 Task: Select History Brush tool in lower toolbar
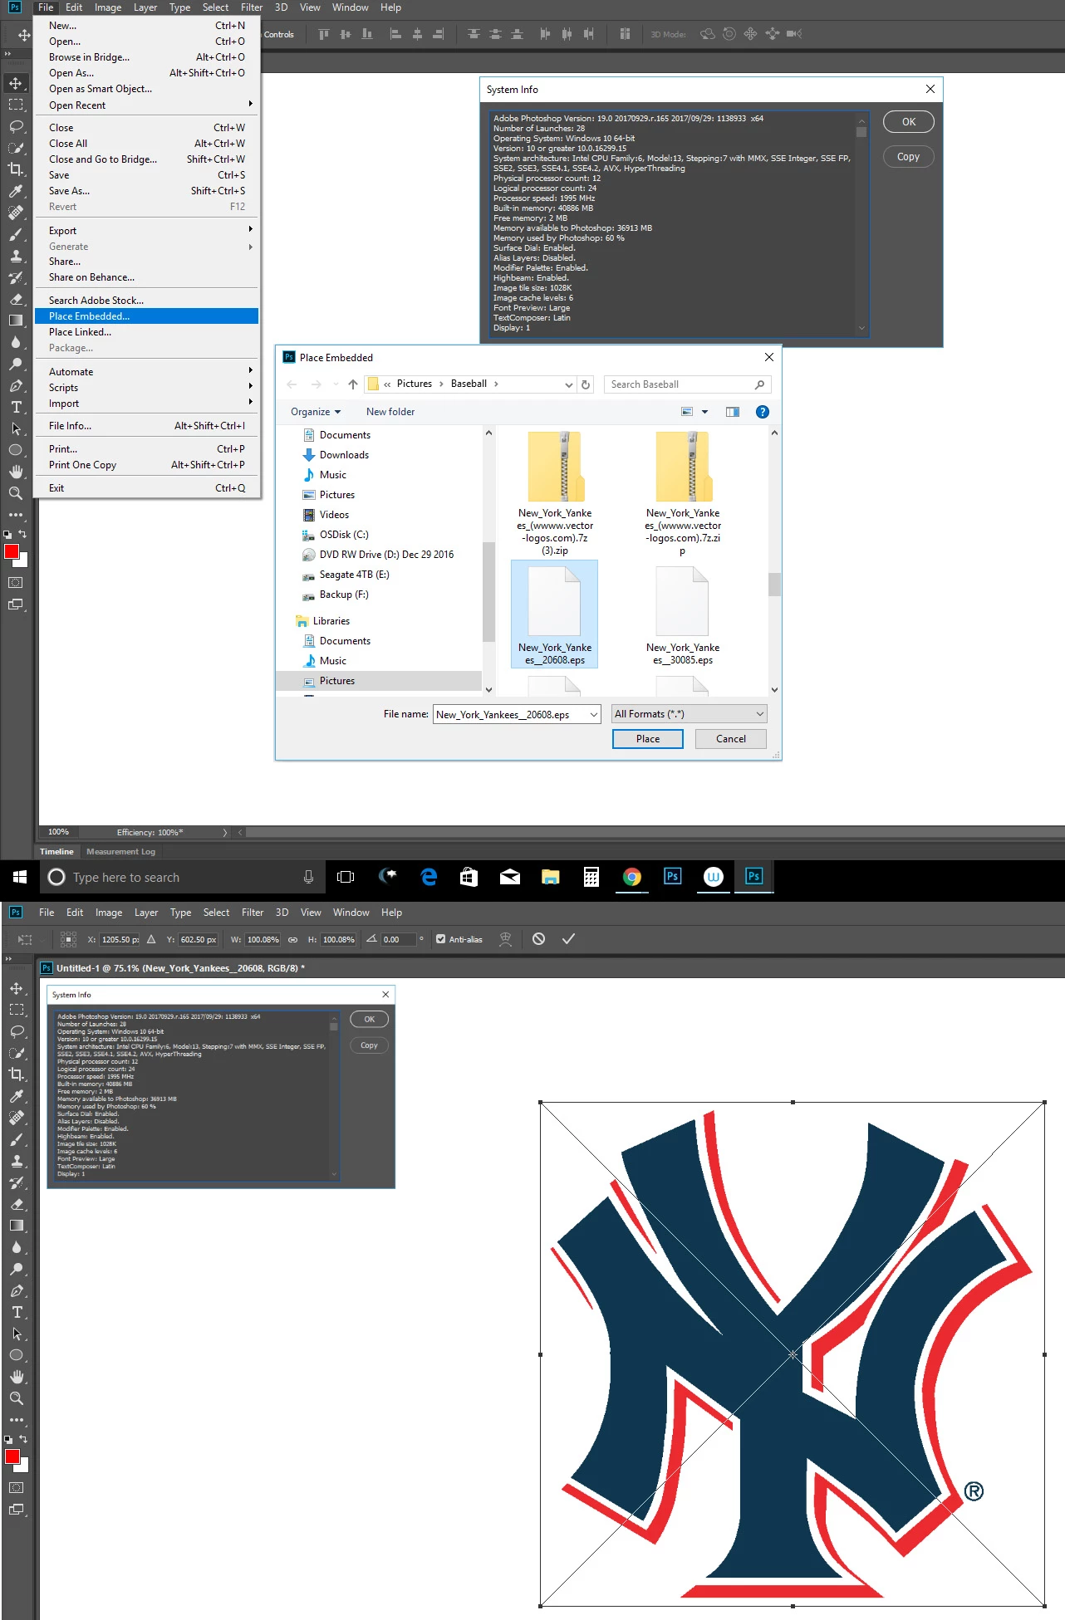pos(16,1182)
